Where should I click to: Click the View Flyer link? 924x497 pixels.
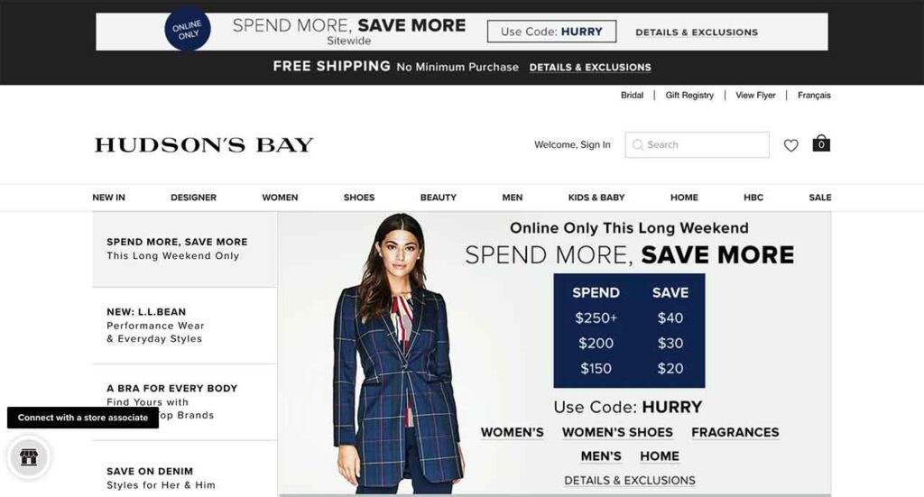tap(755, 96)
